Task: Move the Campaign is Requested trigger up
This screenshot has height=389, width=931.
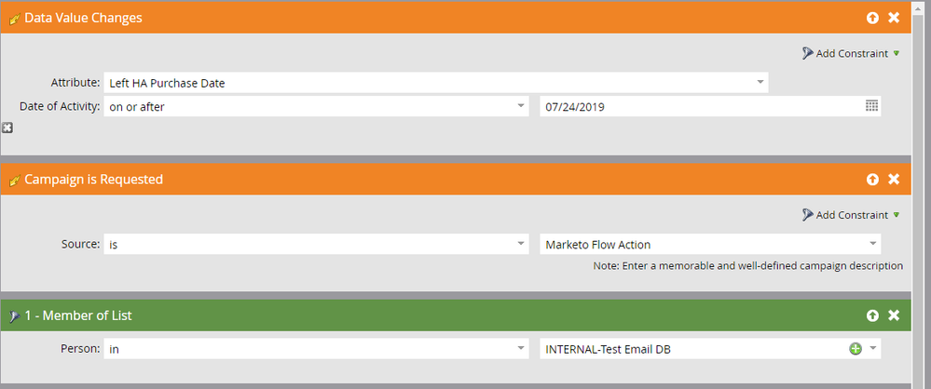Action: click(x=872, y=179)
